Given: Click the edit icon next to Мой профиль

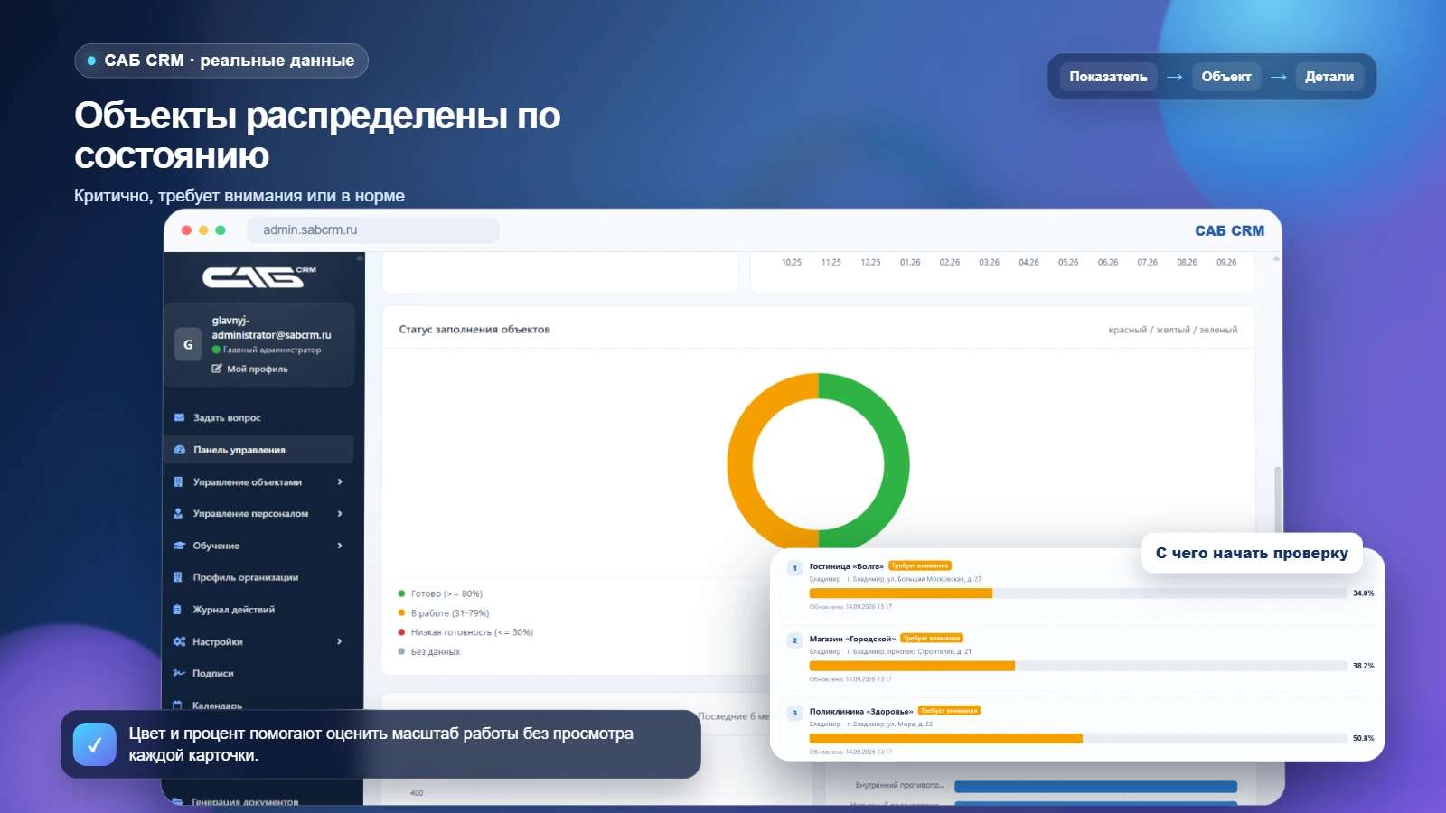Looking at the screenshot, I should (217, 369).
